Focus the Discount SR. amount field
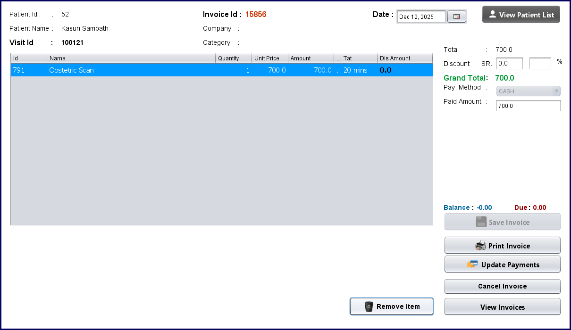Image resolution: width=571 pixels, height=330 pixels. click(x=509, y=63)
